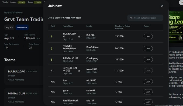Click Join for the tomm9540 team
The height and width of the screenshot is (106, 183).
point(148,71)
